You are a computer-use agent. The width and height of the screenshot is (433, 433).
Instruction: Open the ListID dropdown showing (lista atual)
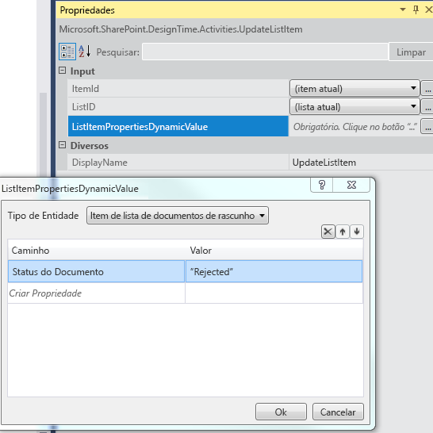[354, 107]
